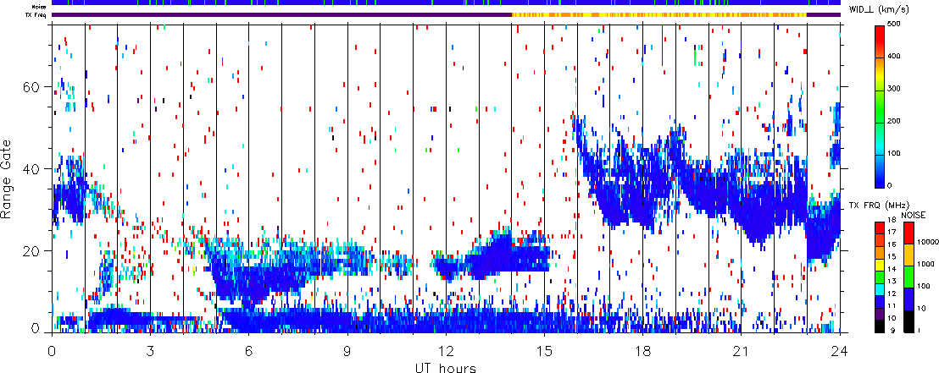The image size is (939, 373).
Task: Click the 12 tick on UT hours axis
Action: coord(446,349)
